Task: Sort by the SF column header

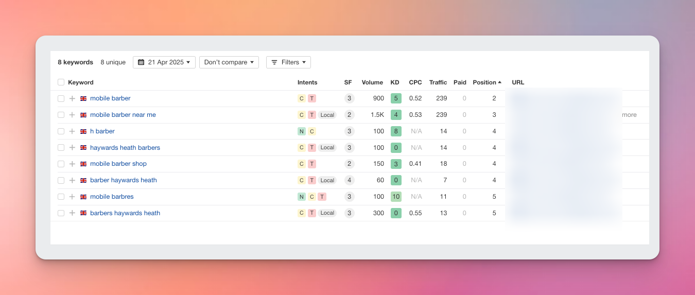Action: [x=348, y=82]
